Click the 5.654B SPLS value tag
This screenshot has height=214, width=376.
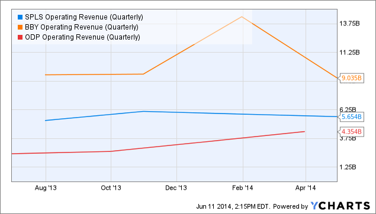pyautogui.click(x=351, y=117)
